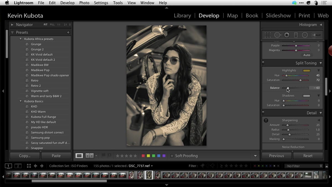Open the Highlights color swatch

306,71
